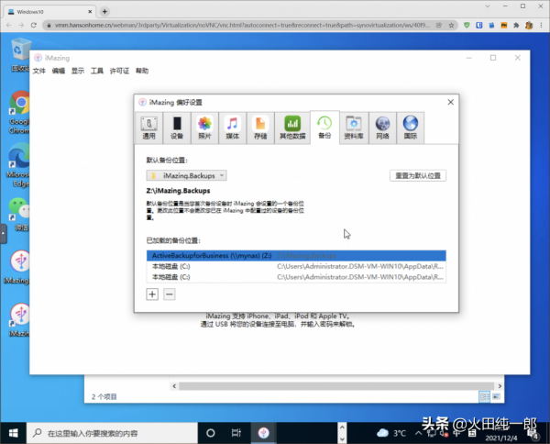Open the 国际 (International) preferences tab

411,128
